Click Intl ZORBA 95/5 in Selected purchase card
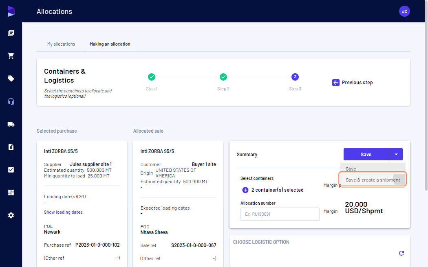Viewport: 428px width, 267px height. (x=61, y=151)
